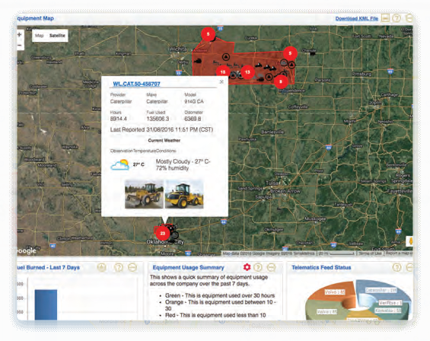The height and width of the screenshot is (341, 430).
Task: Select the Caterpillar pie slice label
Action: click(x=381, y=290)
